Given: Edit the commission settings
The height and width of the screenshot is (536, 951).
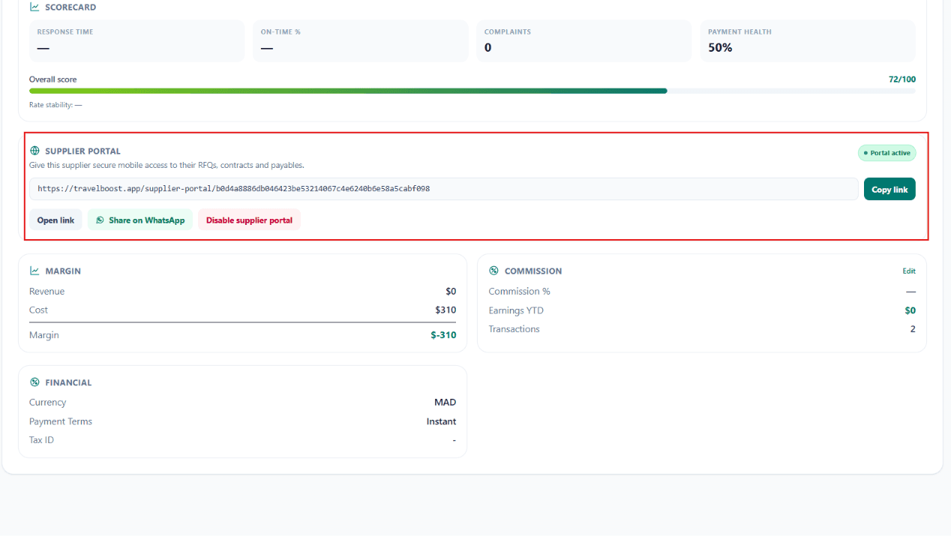Looking at the screenshot, I should click(x=909, y=271).
